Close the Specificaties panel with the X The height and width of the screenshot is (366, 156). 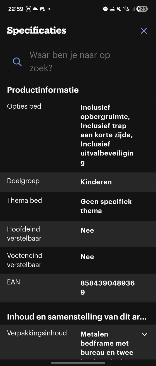click(144, 31)
